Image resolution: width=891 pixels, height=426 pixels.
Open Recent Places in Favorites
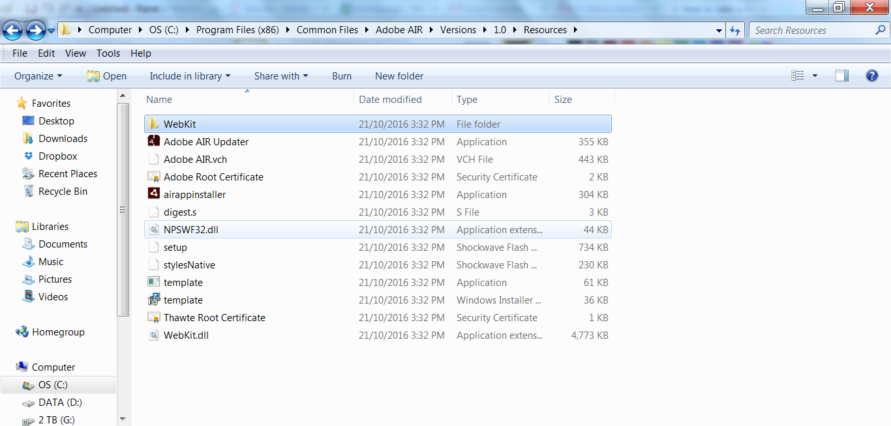click(x=68, y=173)
